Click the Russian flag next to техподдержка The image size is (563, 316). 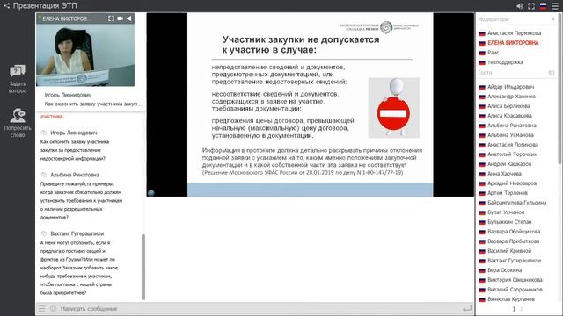482,62
